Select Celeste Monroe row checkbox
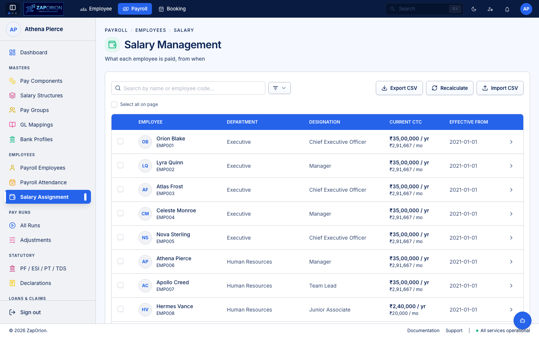Viewport: 539px width, 337px height. (121, 213)
